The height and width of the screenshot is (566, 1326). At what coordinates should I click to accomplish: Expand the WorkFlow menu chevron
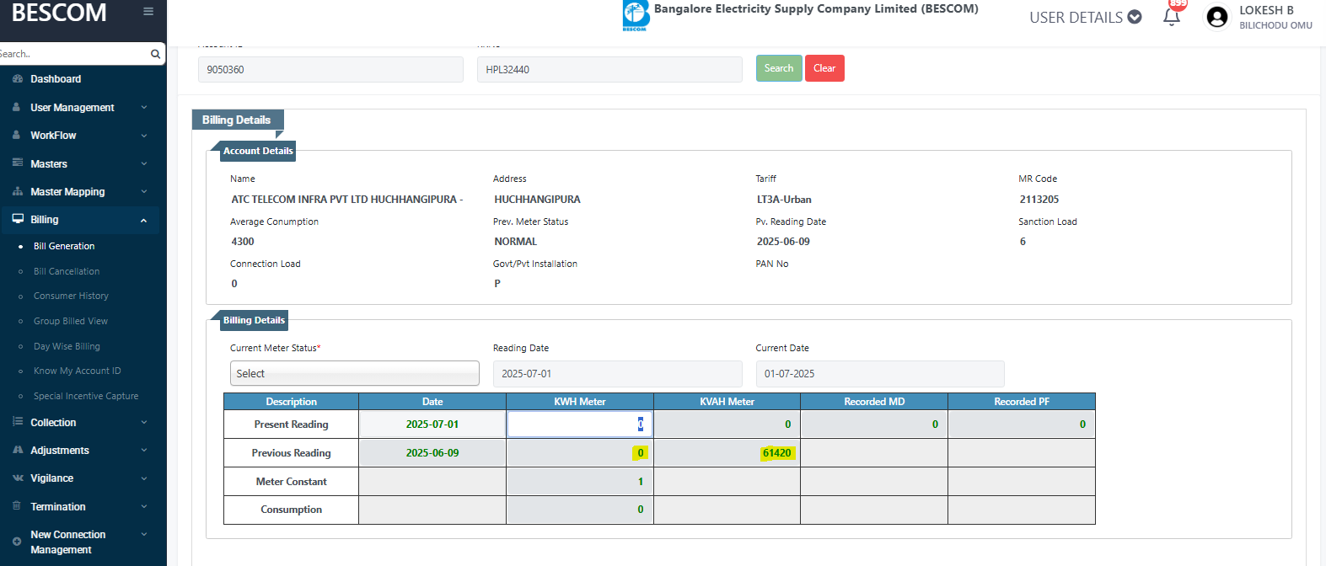pos(144,136)
